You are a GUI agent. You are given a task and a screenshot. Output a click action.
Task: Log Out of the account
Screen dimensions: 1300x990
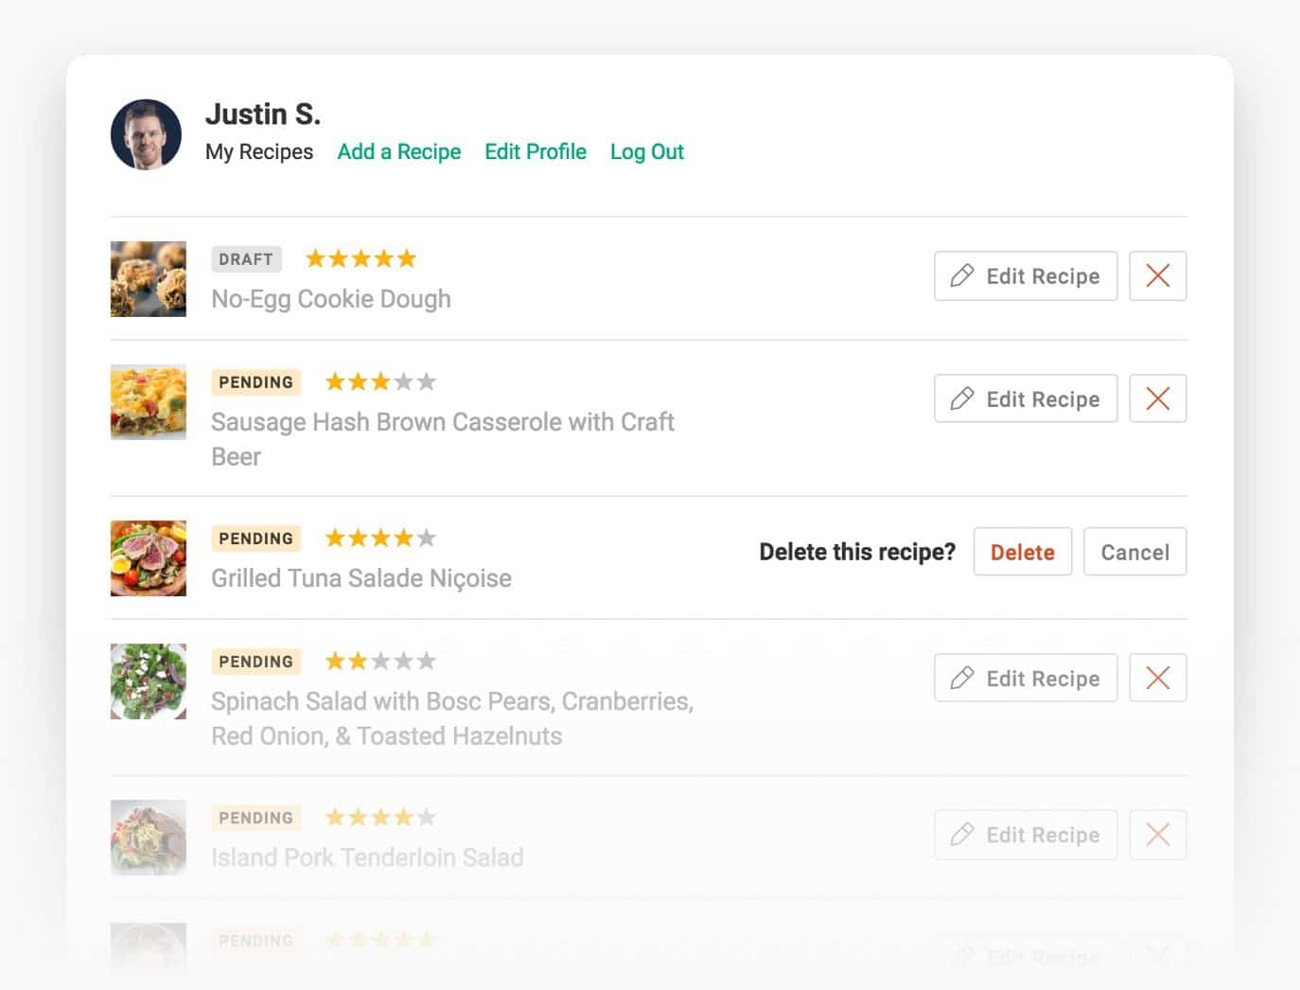646,151
